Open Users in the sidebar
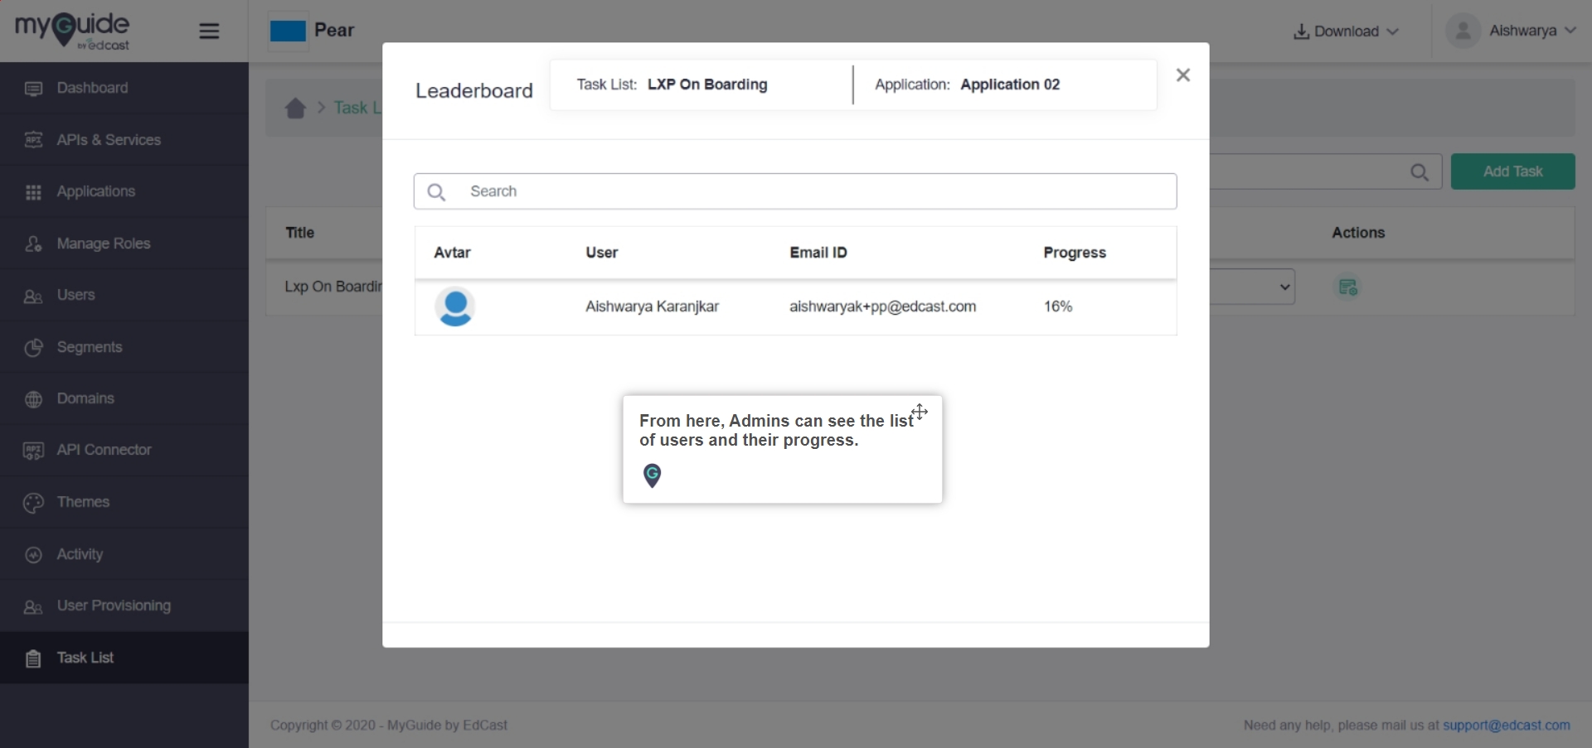This screenshot has height=748, width=1592. [124, 295]
